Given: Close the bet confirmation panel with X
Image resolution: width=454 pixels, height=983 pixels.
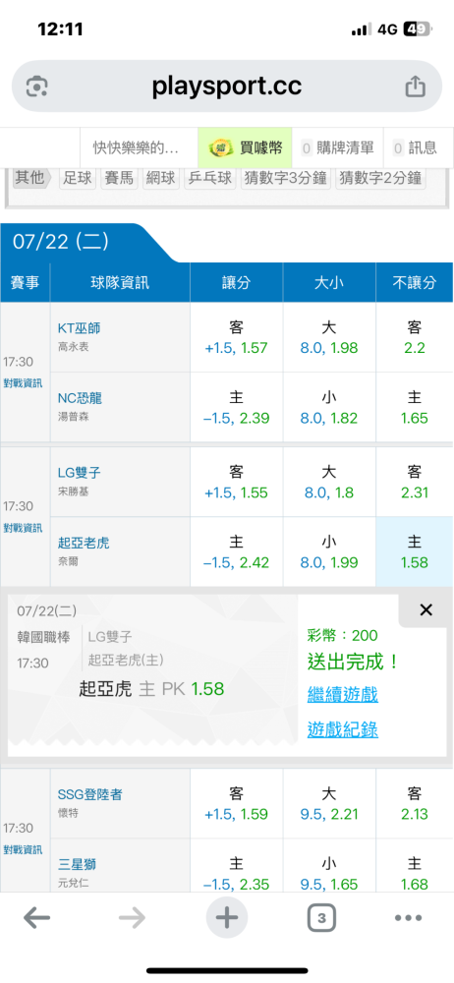Looking at the screenshot, I should click(x=426, y=610).
